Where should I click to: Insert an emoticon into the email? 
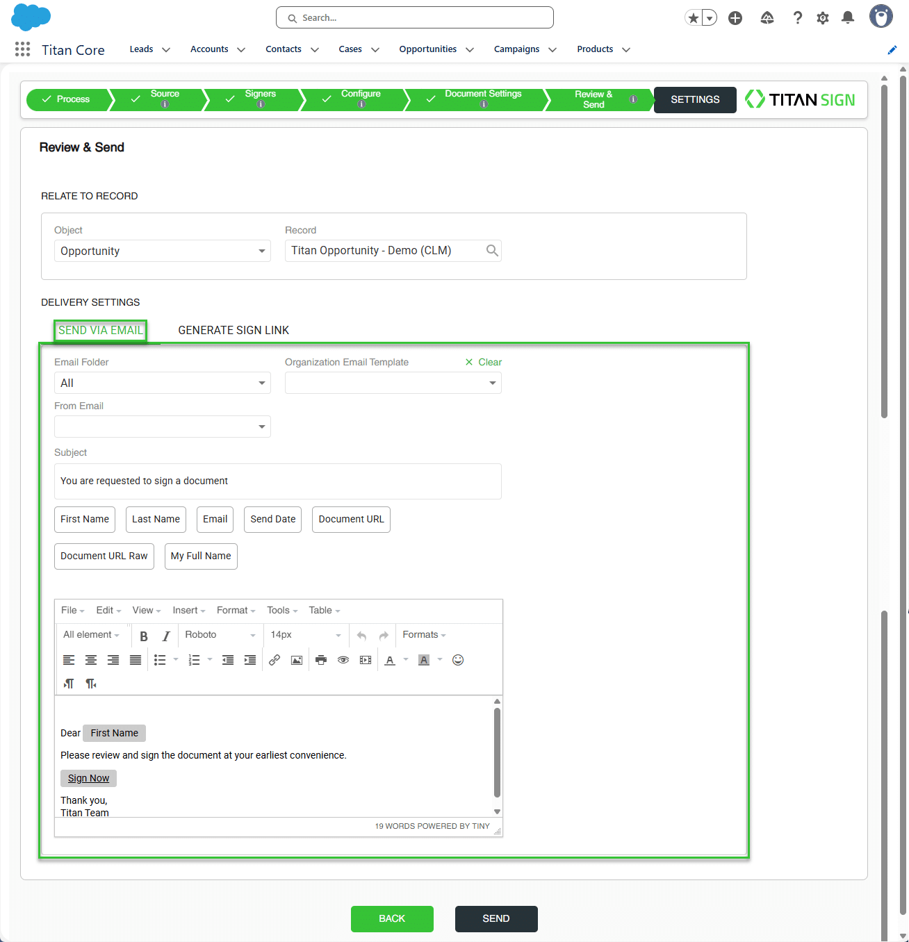458,659
